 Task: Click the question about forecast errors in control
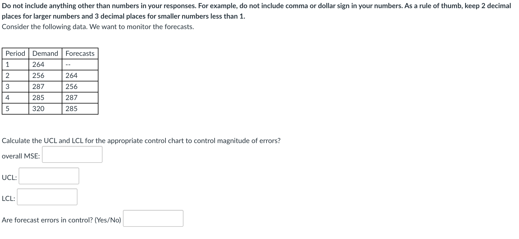(61, 220)
